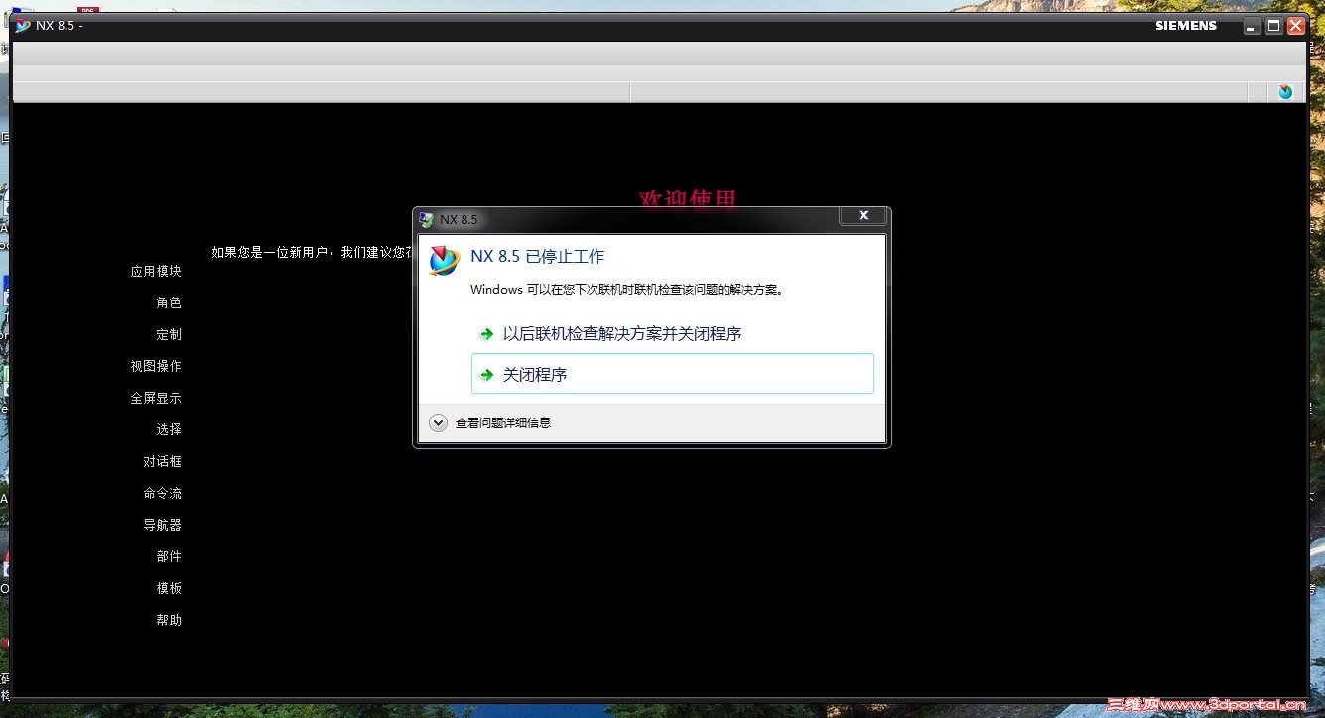The width and height of the screenshot is (1325, 718).
Task: Open the 定制 welcome topic
Action: tap(169, 334)
